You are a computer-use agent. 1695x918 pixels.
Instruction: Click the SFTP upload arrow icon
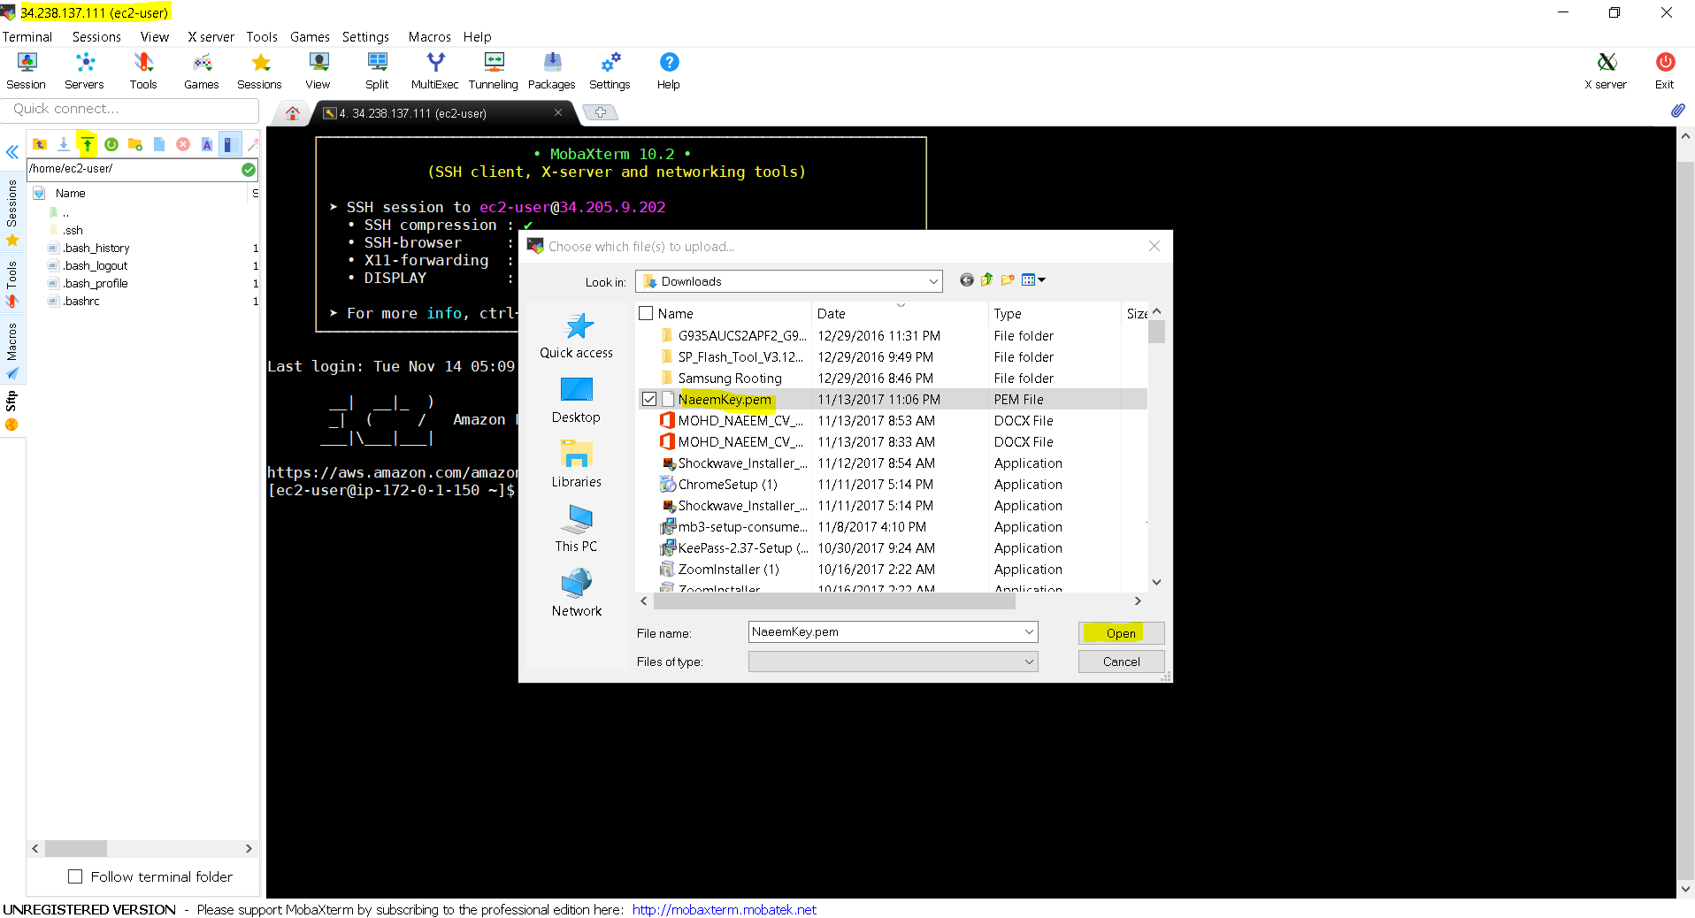coord(88,144)
